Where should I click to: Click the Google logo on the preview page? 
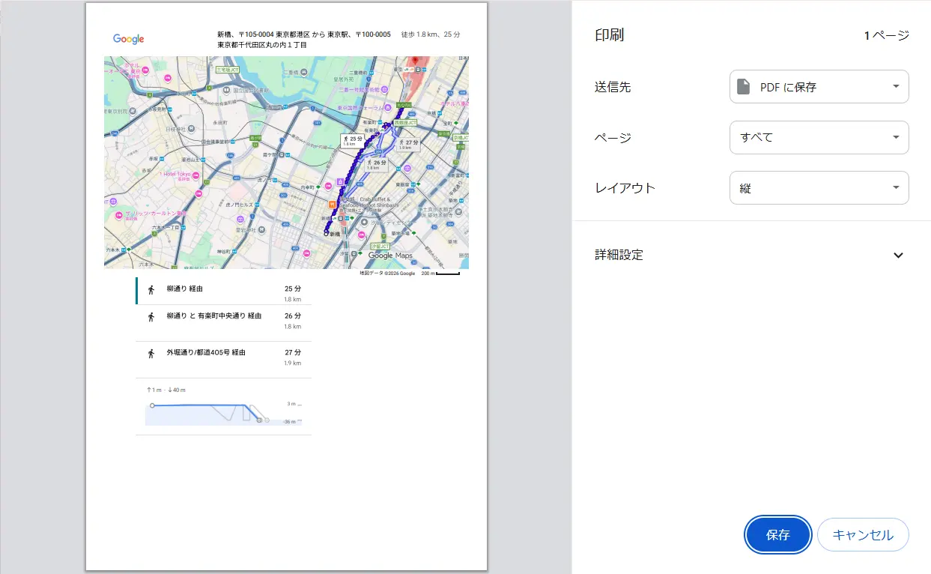click(129, 39)
